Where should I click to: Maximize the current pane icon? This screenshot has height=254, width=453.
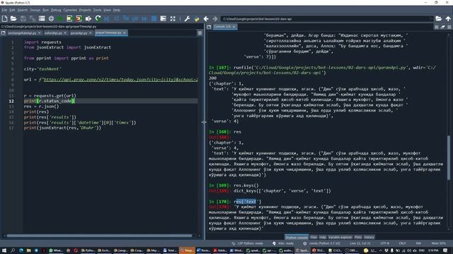[x=164, y=19]
